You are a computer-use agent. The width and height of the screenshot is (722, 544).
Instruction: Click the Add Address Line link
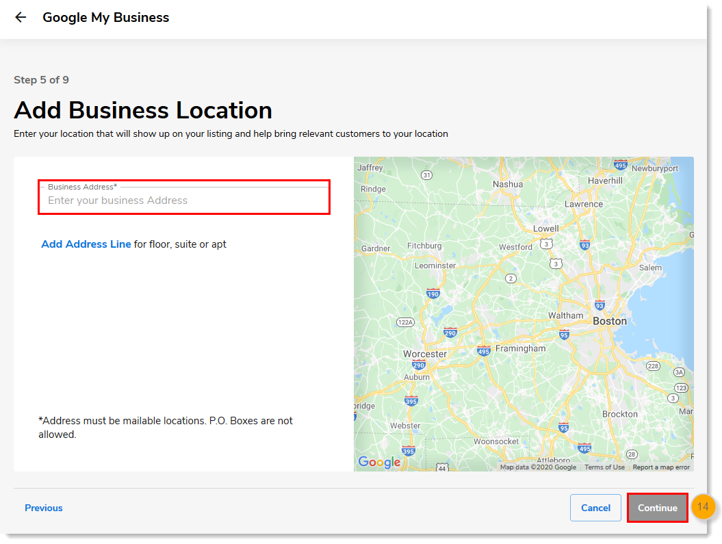pyautogui.click(x=86, y=244)
